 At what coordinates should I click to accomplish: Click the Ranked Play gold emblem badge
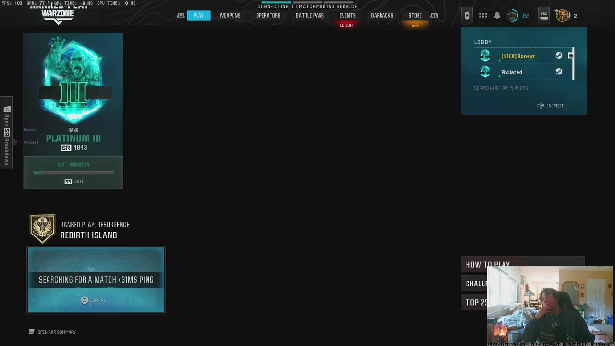click(x=43, y=229)
